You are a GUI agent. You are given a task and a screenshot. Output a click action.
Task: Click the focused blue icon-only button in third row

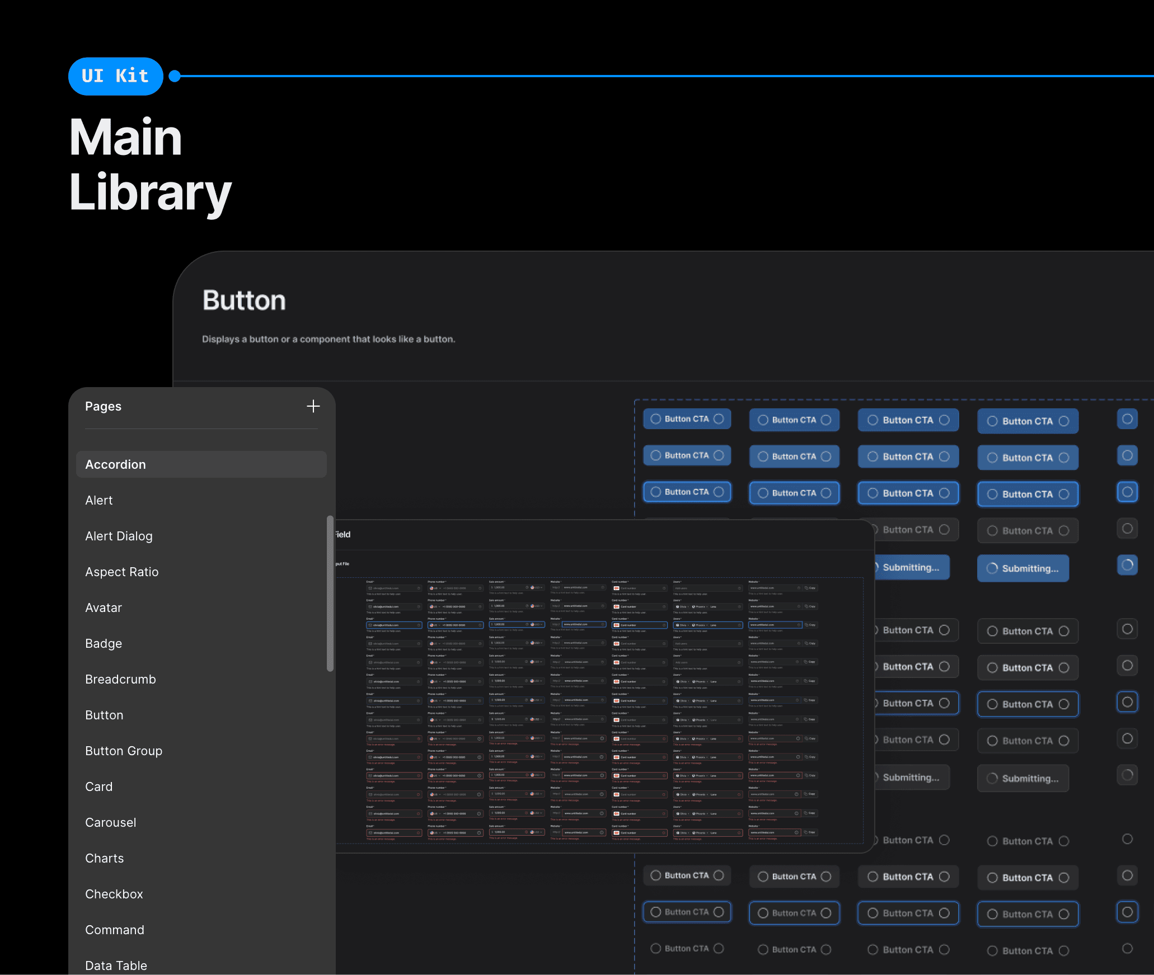[1127, 492]
